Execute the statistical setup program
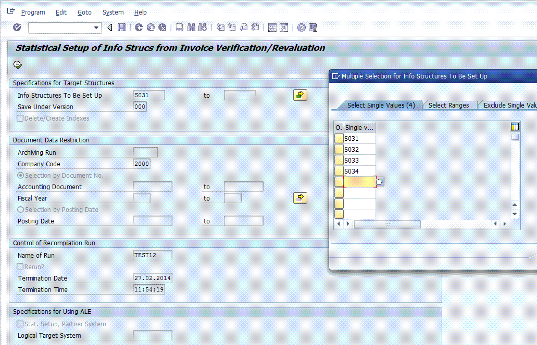Screen dimensions: 537x345 point(17,64)
